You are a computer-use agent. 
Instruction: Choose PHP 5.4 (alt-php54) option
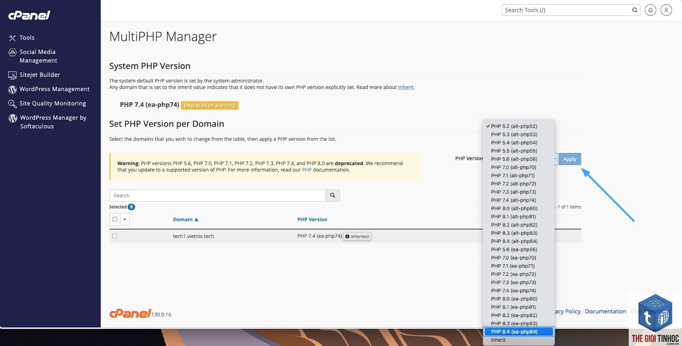pos(519,143)
